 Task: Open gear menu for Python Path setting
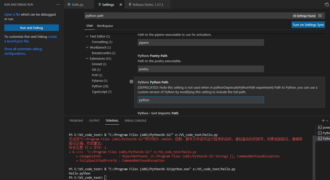pyautogui.click(x=131, y=82)
